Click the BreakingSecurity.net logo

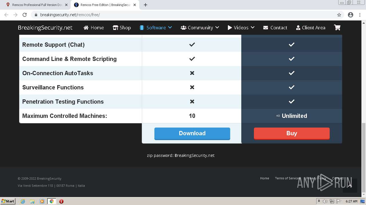coord(45,28)
